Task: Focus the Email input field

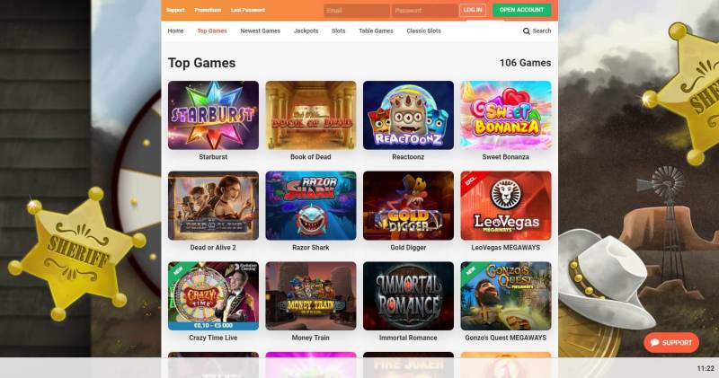Action: pyautogui.click(x=356, y=11)
